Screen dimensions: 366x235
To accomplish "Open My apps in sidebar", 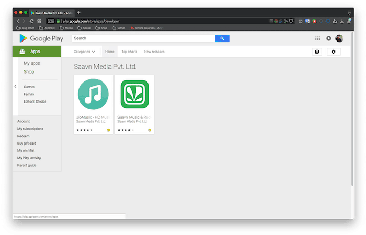I will point(32,63).
